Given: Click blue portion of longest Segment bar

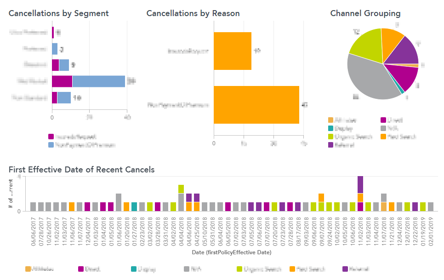Looking at the screenshot, I should [x=98, y=81].
